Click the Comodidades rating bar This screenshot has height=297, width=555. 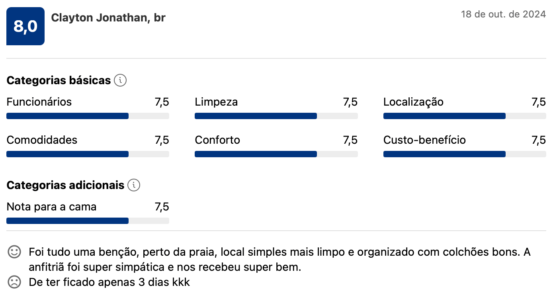tap(88, 154)
